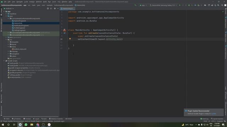Open the Navigate menu
The height and width of the screenshot is (127, 227).
(20, 2)
